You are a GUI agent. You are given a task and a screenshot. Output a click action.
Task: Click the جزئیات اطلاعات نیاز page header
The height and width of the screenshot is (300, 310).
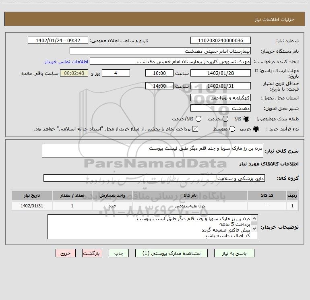274,19
